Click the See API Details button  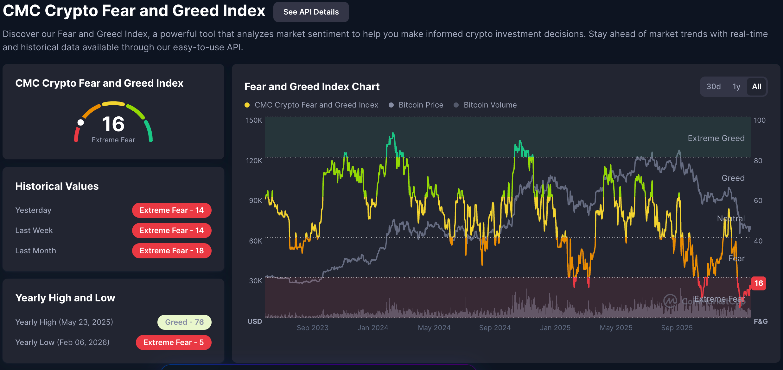(311, 12)
